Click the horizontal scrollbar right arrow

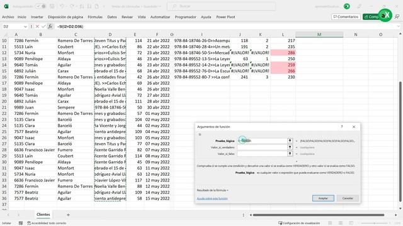pos(395,215)
